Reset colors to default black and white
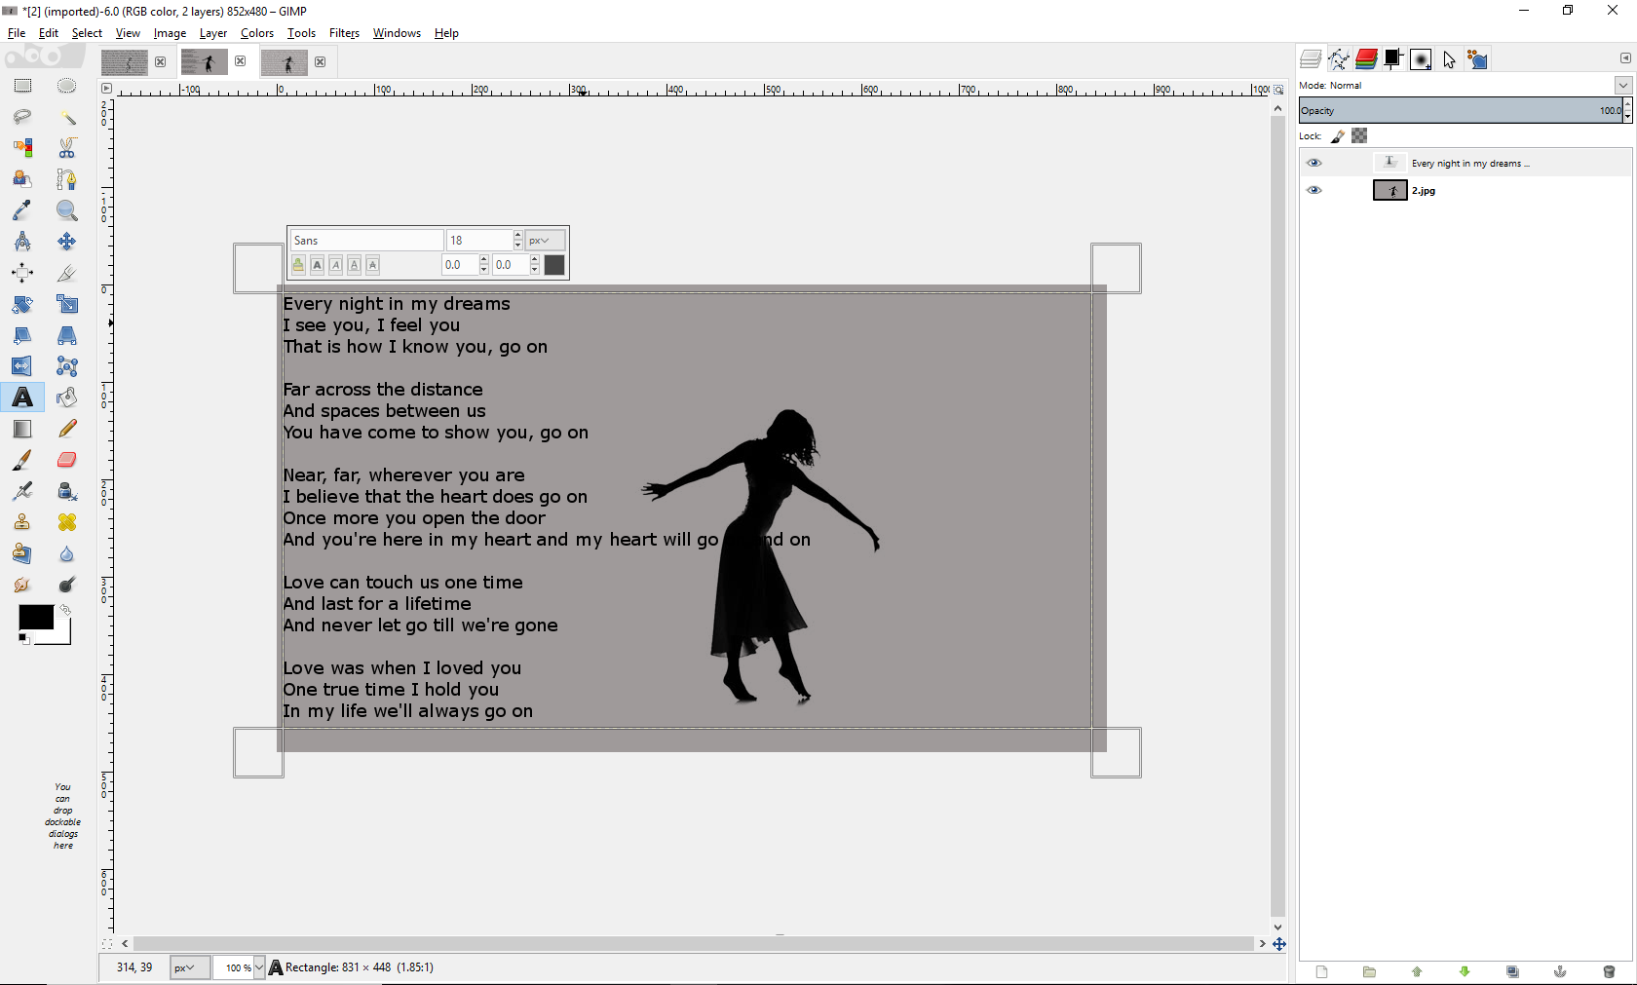The image size is (1637, 985). (24, 639)
